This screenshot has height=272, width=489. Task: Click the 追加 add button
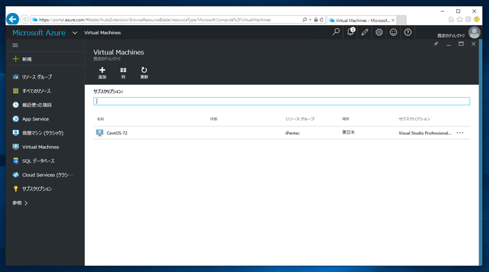click(x=102, y=73)
